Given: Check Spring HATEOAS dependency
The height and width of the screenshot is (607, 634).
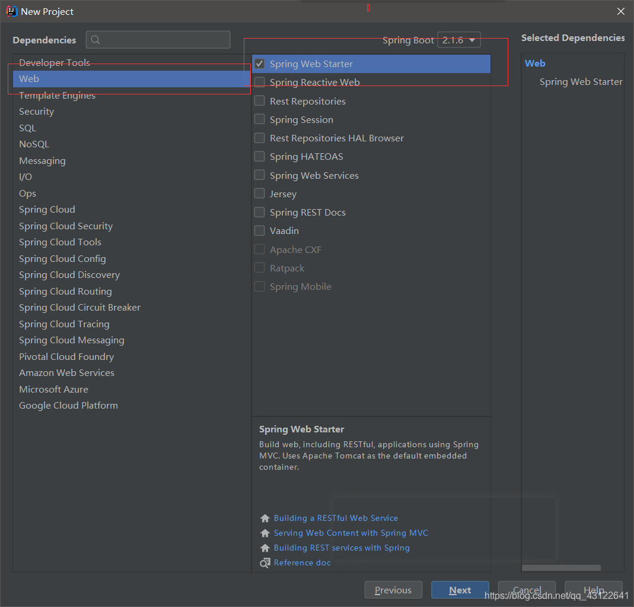Looking at the screenshot, I should (x=260, y=157).
